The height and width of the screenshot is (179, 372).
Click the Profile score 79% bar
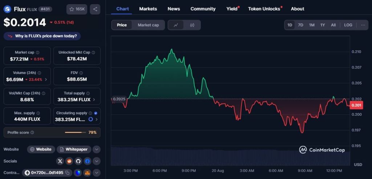[75, 133]
